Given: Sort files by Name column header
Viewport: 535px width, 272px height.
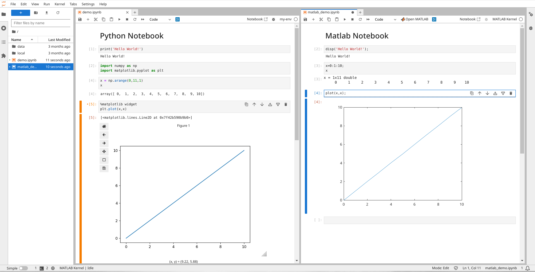Looking at the screenshot, I should (x=23, y=40).
